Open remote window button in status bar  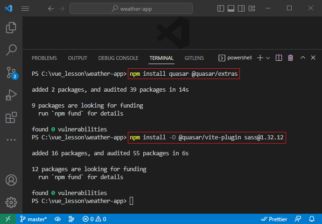pos(8,219)
